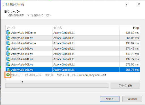Screen dimensions: 145x105
Task: Click Axiory Global Ltd. in the AxioryAsia-01Demo row
Action: click(x=64, y=33)
